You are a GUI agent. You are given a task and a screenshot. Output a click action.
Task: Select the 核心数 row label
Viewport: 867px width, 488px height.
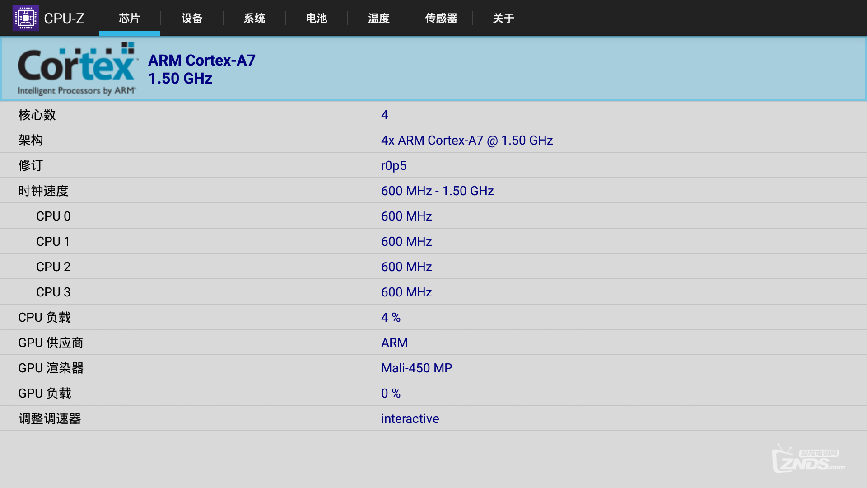point(37,115)
